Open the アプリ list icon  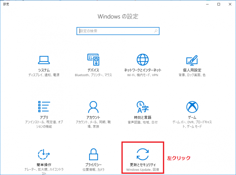click(x=44, y=107)
